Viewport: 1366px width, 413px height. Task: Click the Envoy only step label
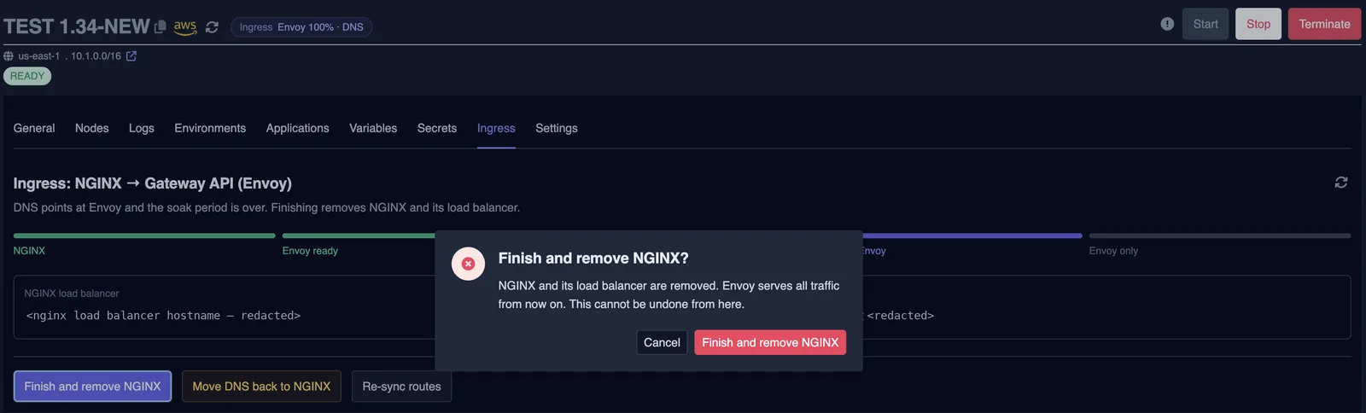coord(1113,251)
